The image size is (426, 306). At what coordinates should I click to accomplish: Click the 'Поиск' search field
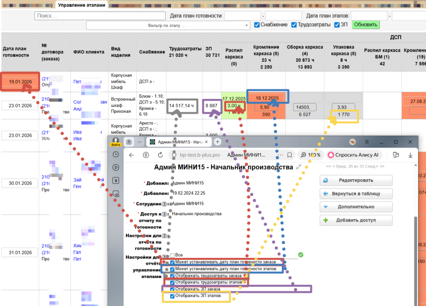pyautogui.click(x=100, y=16)
